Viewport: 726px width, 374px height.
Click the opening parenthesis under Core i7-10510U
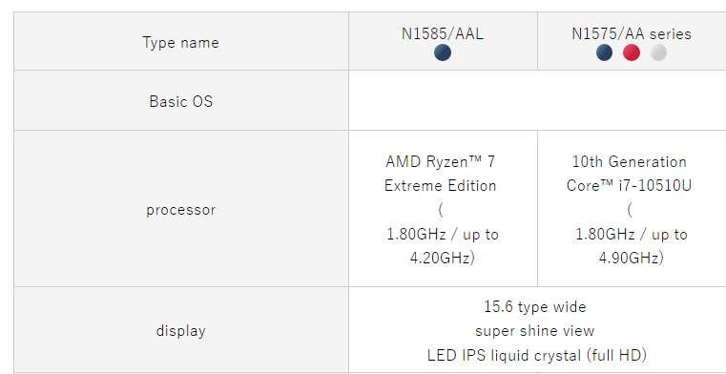tap(630, 211)
